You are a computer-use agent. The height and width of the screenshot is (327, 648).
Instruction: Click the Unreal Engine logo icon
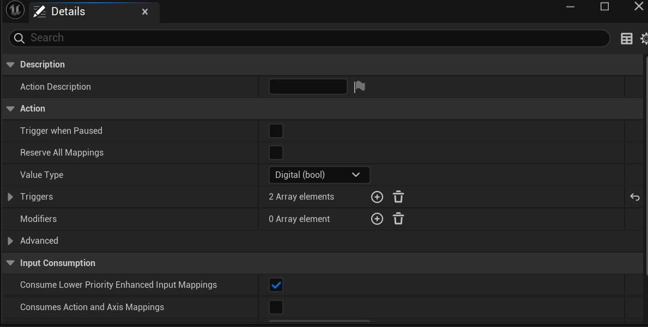(x=15, y=11)
